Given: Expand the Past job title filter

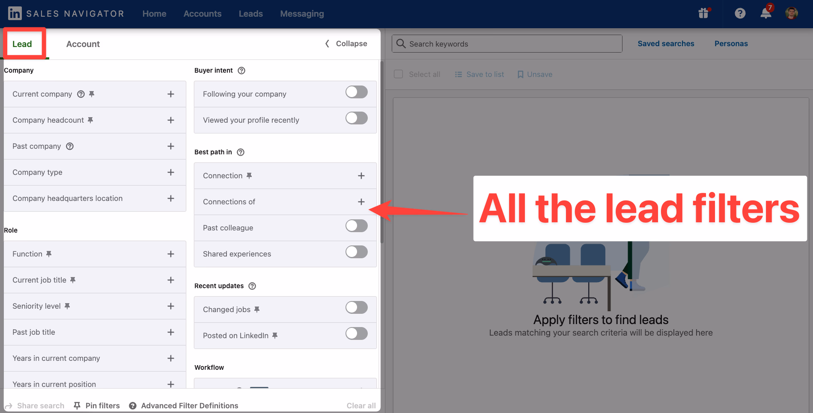Looking at the screenshot, I should pyautogui.click(x=171, y=332).
